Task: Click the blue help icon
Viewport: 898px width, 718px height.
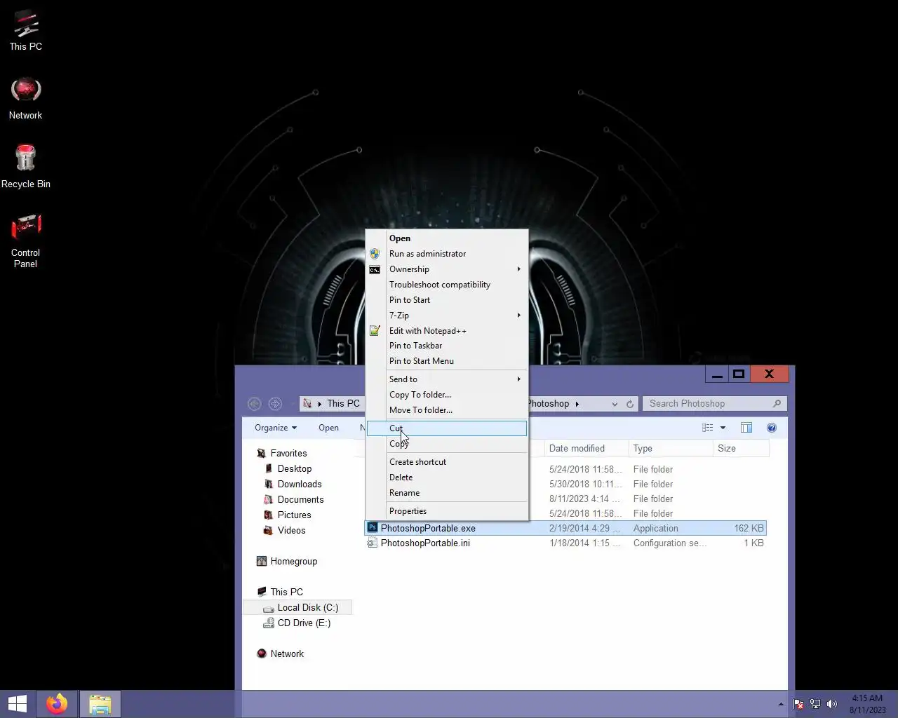Action: [772, 428]
